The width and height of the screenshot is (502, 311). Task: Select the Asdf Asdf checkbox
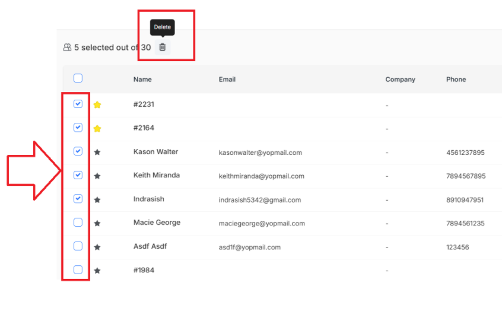pyautogui.click(x=78, y=246)
